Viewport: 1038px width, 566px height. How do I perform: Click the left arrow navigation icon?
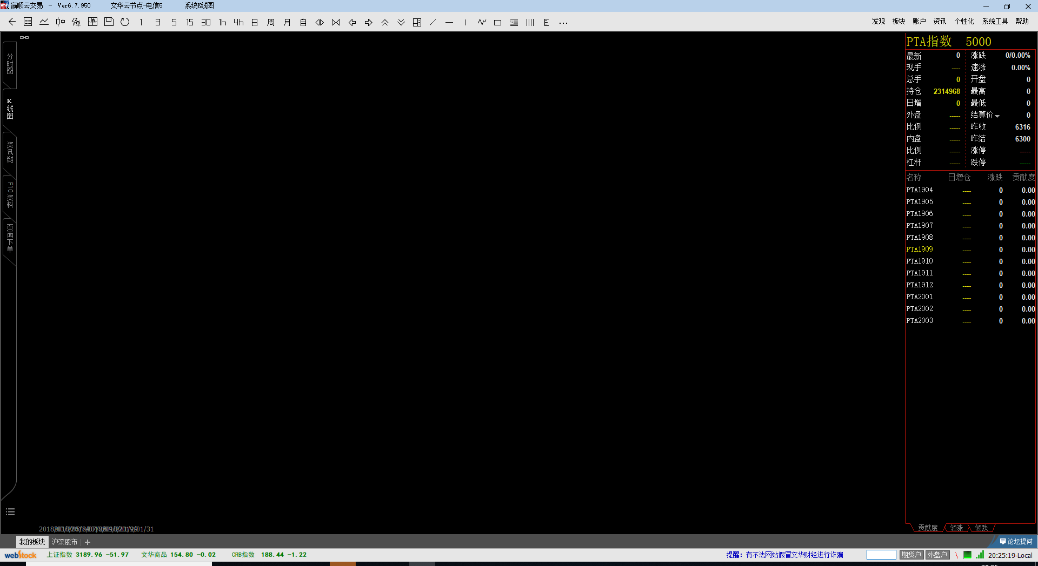click(352, 22)
